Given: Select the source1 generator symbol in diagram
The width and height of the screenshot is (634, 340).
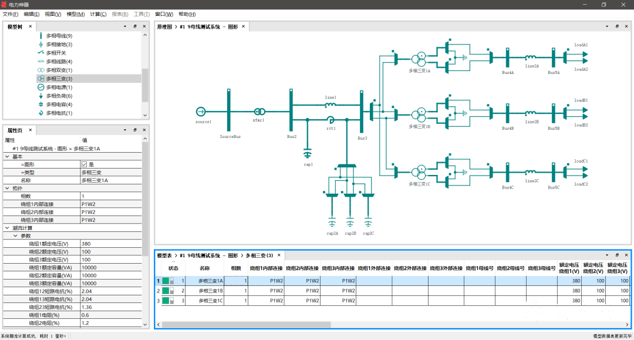Looking at the screenshot, I should 201,112.
